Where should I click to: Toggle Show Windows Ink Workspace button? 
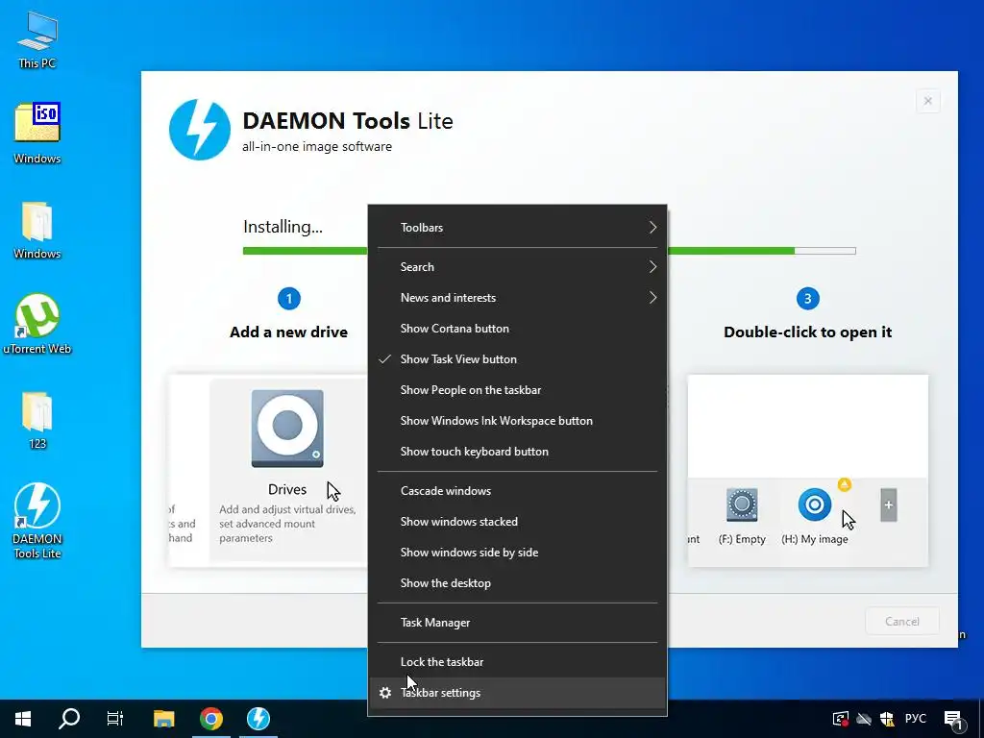click(517, 421)
